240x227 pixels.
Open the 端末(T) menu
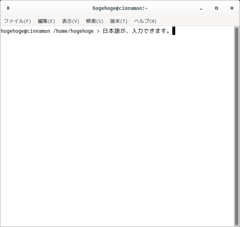118,21
